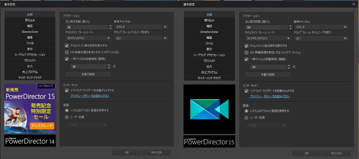Confirm with OK in PowerDirector 15 window
The width and height of the screenshot is (359, 159).
(306, 153)
